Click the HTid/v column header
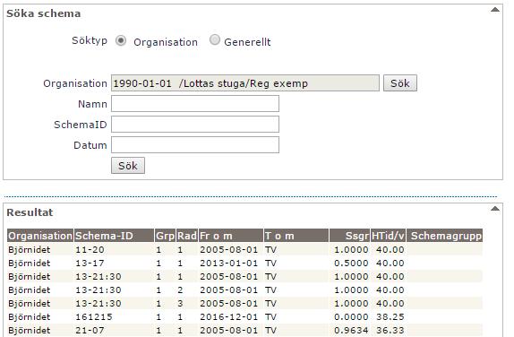The height and width of the screenshot is (337, 514). pyautogui.click(x=388, y=236)
